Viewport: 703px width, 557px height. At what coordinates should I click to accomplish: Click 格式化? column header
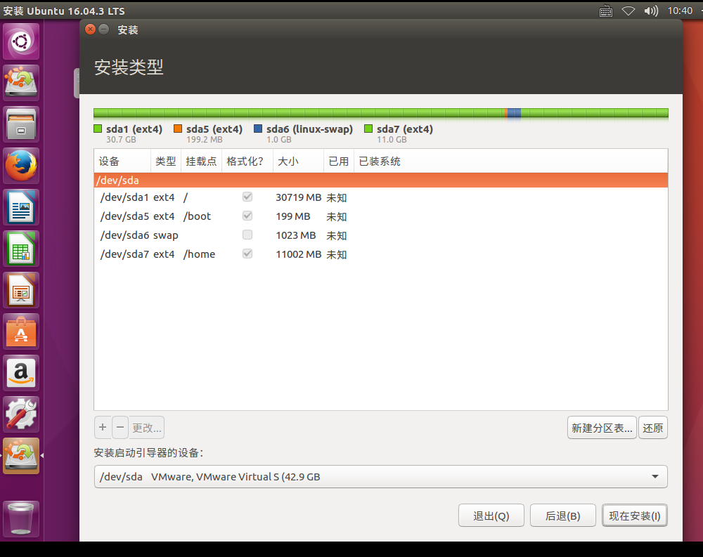[247, 161]
